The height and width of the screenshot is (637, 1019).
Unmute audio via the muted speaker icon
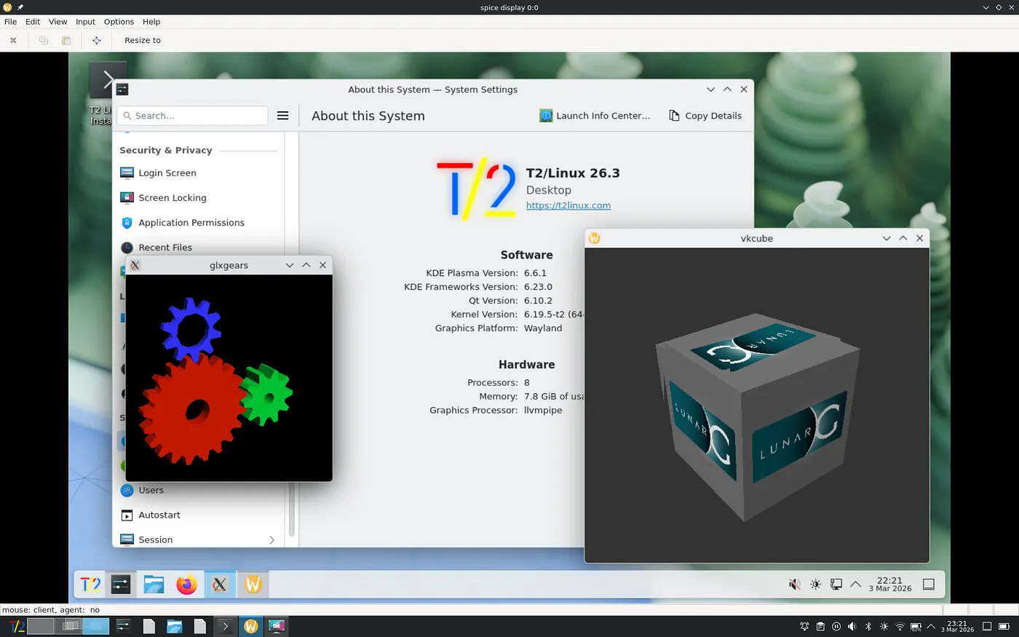795,585
